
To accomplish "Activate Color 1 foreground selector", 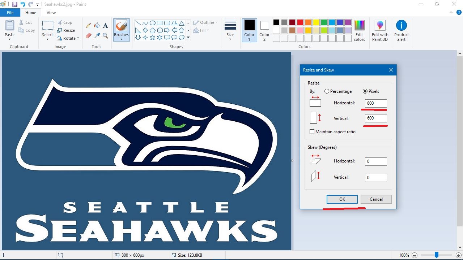I will tap(249, 30).
